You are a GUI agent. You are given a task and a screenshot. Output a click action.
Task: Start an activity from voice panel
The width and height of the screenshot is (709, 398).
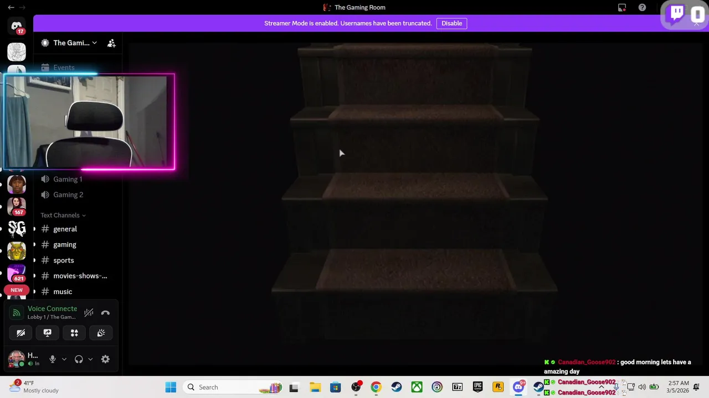point(74,333)
